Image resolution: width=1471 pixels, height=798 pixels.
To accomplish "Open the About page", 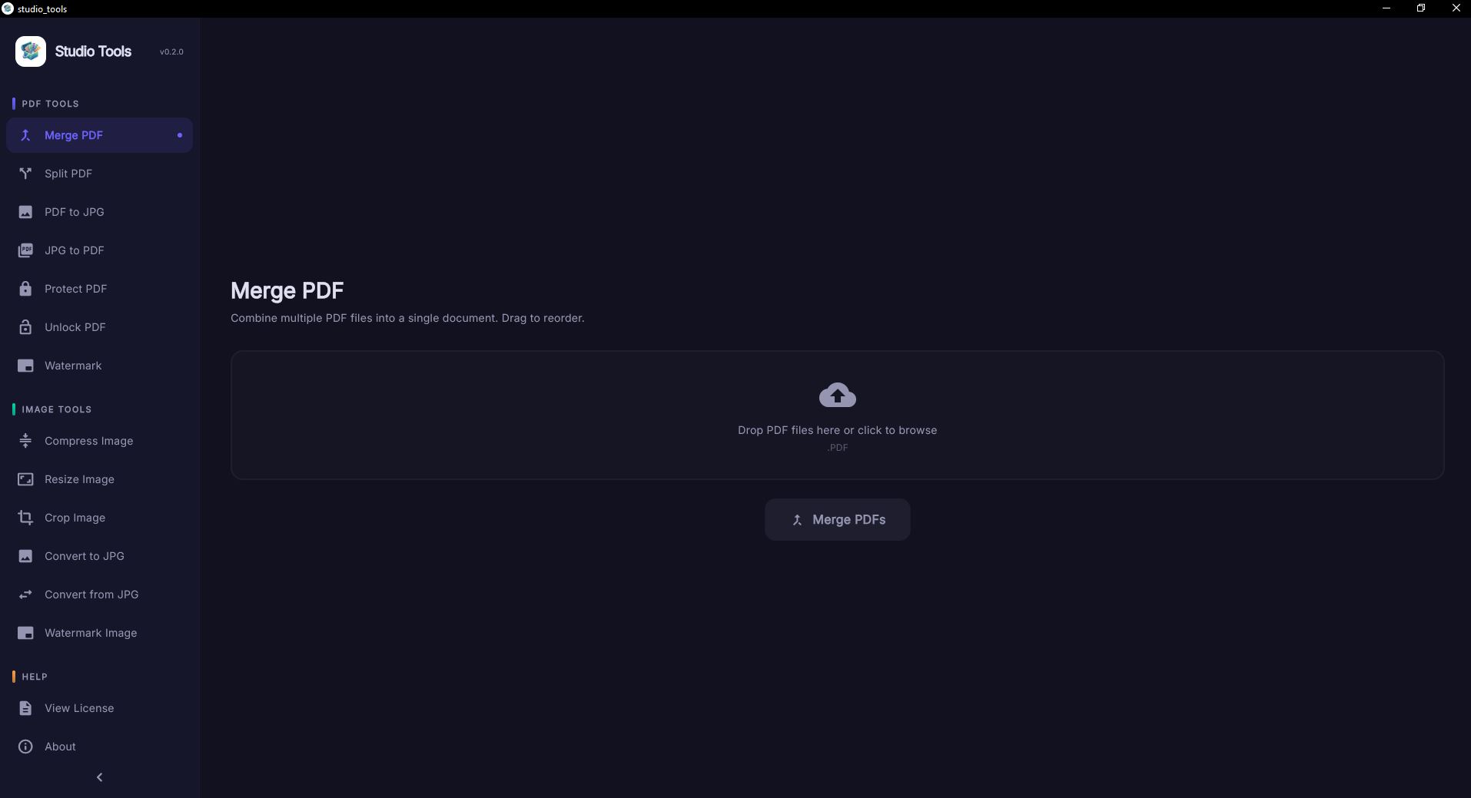I will tap(60, 747).
